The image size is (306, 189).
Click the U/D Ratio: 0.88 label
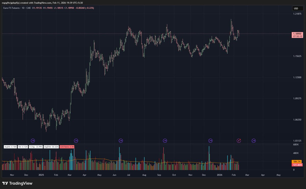click(67, 147)
